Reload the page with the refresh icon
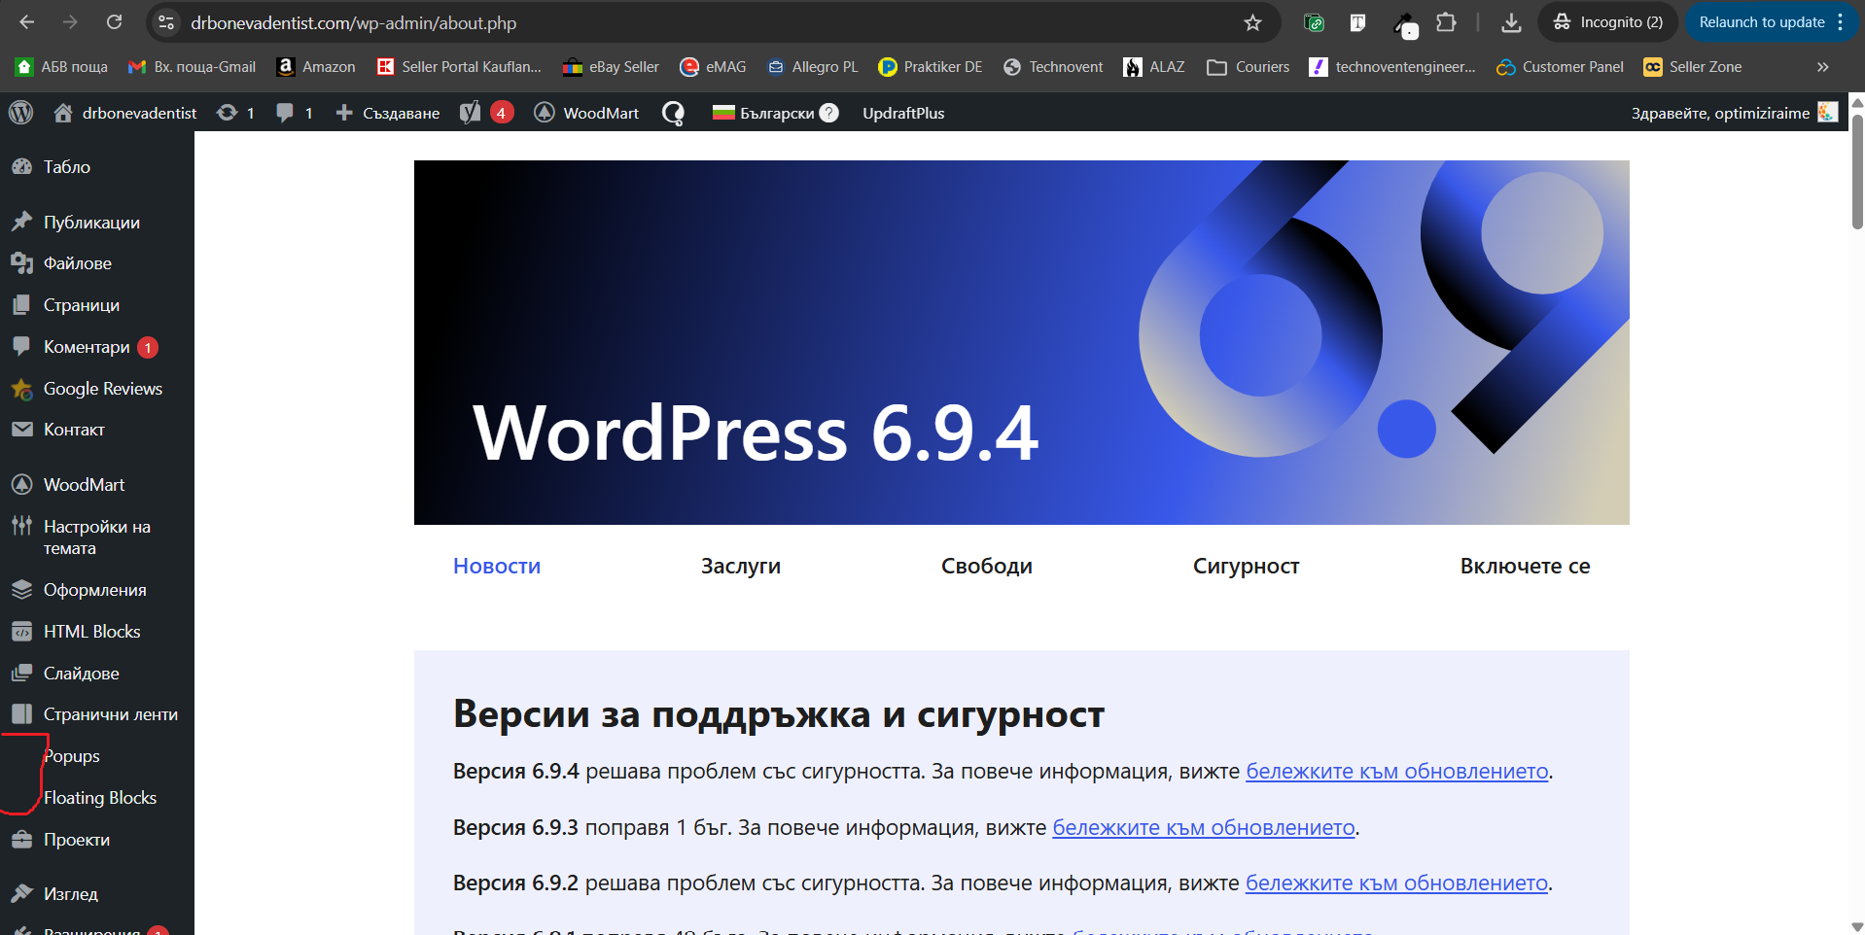Viewport: 1865px width, 935px height. (x=114, y=22)
